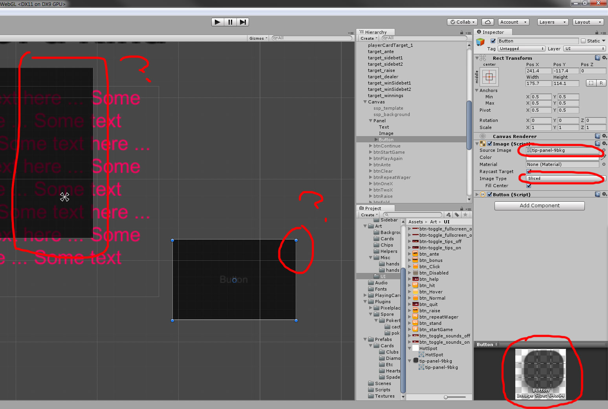Click the eyedropper beside the Color field
Viewport: 608px width, 409px height.
[604, 157]
